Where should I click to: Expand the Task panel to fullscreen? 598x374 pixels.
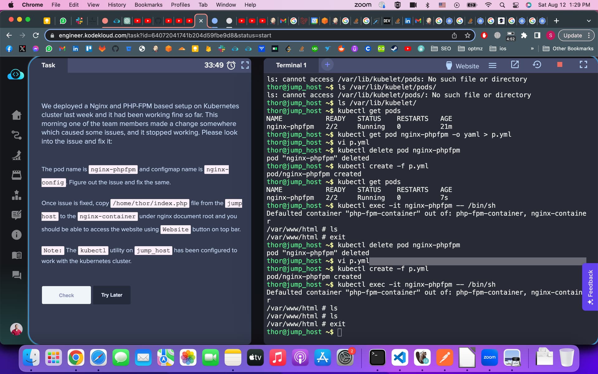245,65
